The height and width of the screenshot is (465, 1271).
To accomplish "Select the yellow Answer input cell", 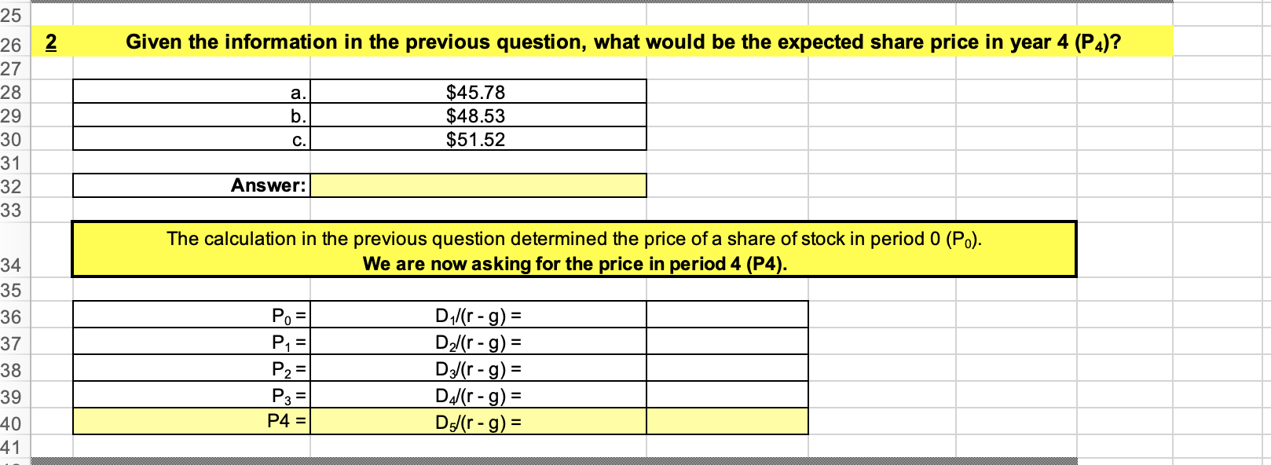I will (479, 186).
